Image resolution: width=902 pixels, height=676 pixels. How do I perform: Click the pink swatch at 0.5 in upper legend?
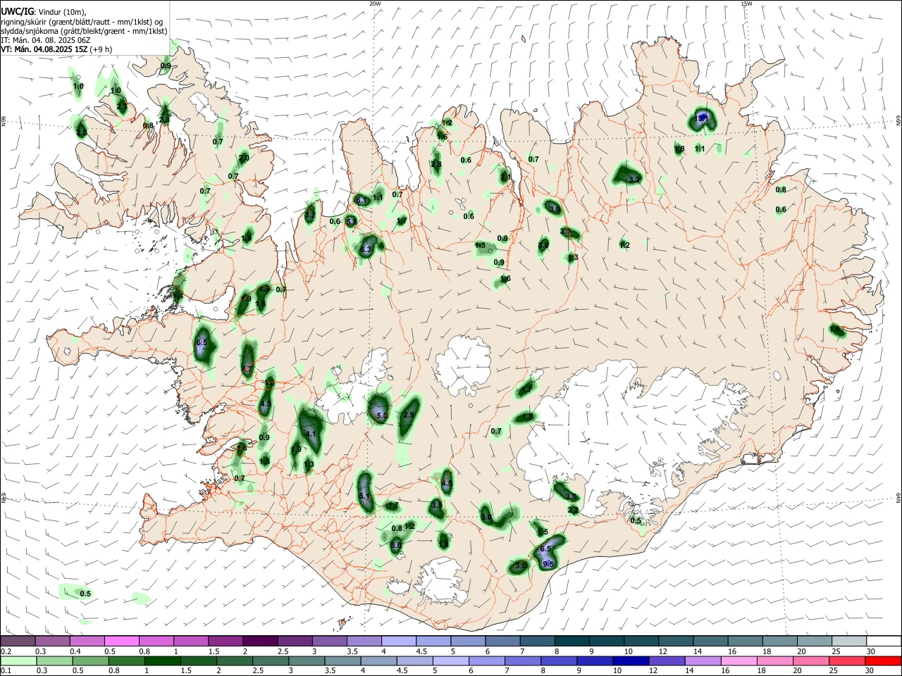[123, 641]
